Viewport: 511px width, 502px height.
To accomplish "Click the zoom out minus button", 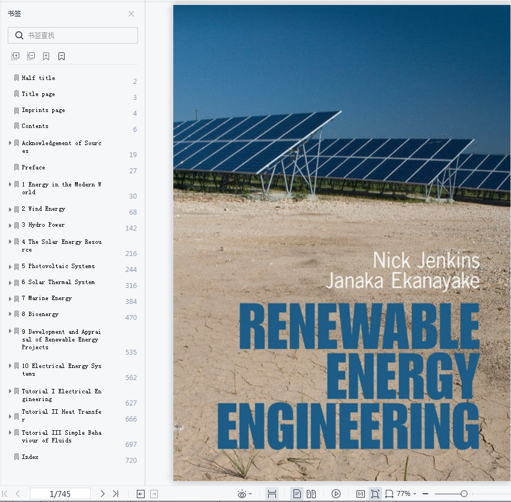I will point(425,494).
